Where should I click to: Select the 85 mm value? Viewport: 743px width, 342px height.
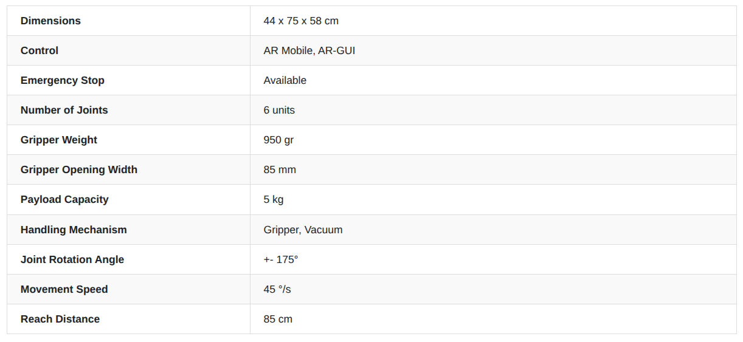click(280, 169)
